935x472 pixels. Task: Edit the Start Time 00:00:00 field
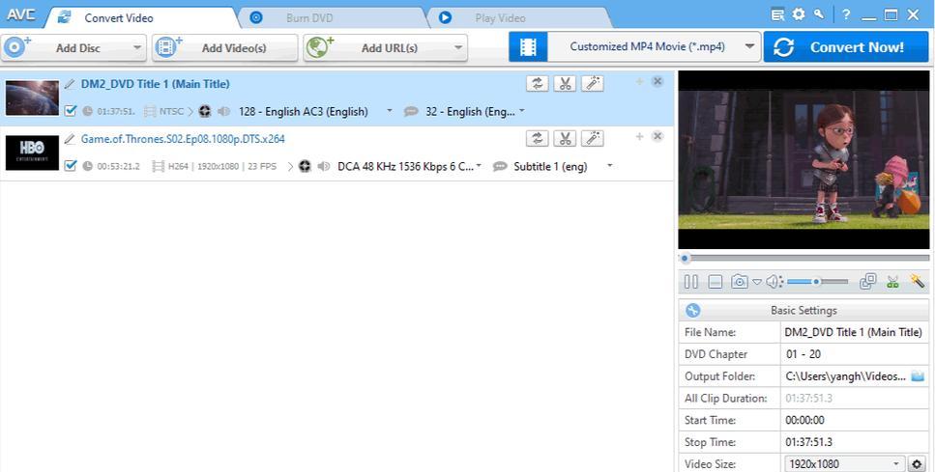point(854,420)
